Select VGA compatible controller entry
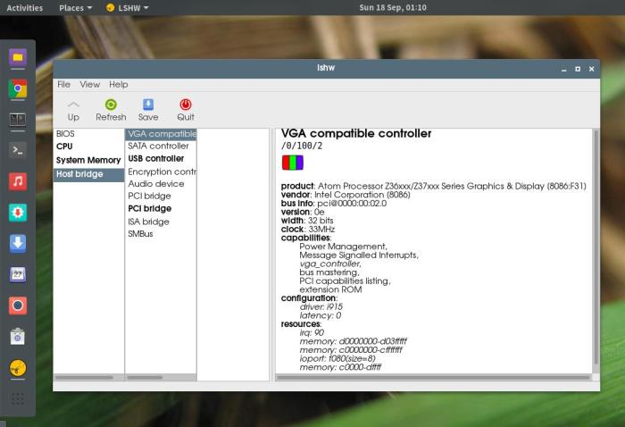This screenshot has width=625, height=427. pyautogui.click(x=161, y=134)
